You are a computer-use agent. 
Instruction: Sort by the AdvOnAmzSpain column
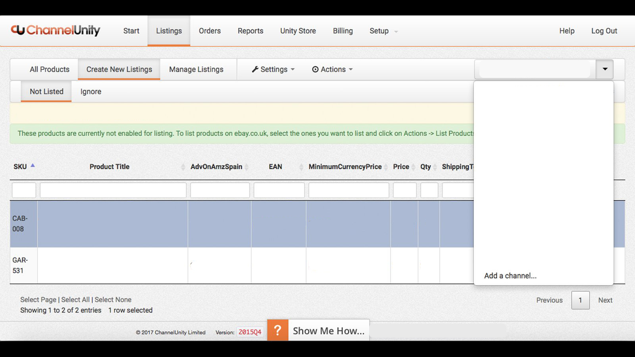216,167
